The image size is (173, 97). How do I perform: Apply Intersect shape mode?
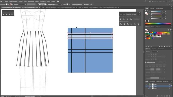click(127, 19)
